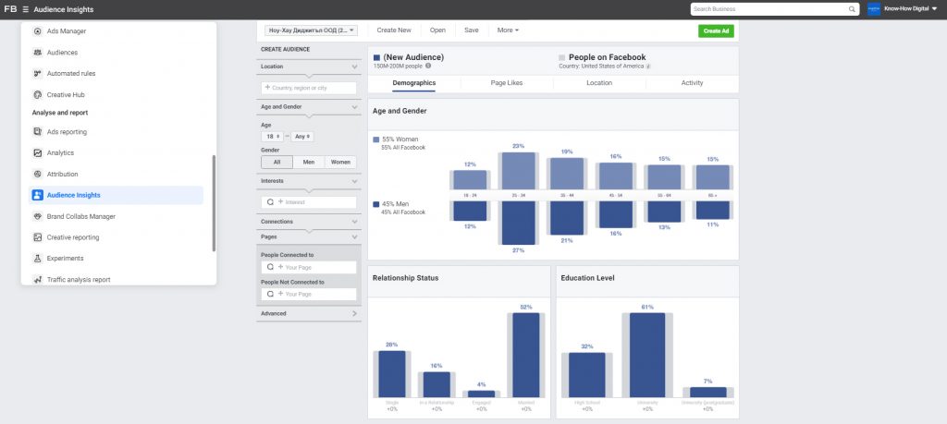
Task: Select Women gender option
Action: [340, 163]
